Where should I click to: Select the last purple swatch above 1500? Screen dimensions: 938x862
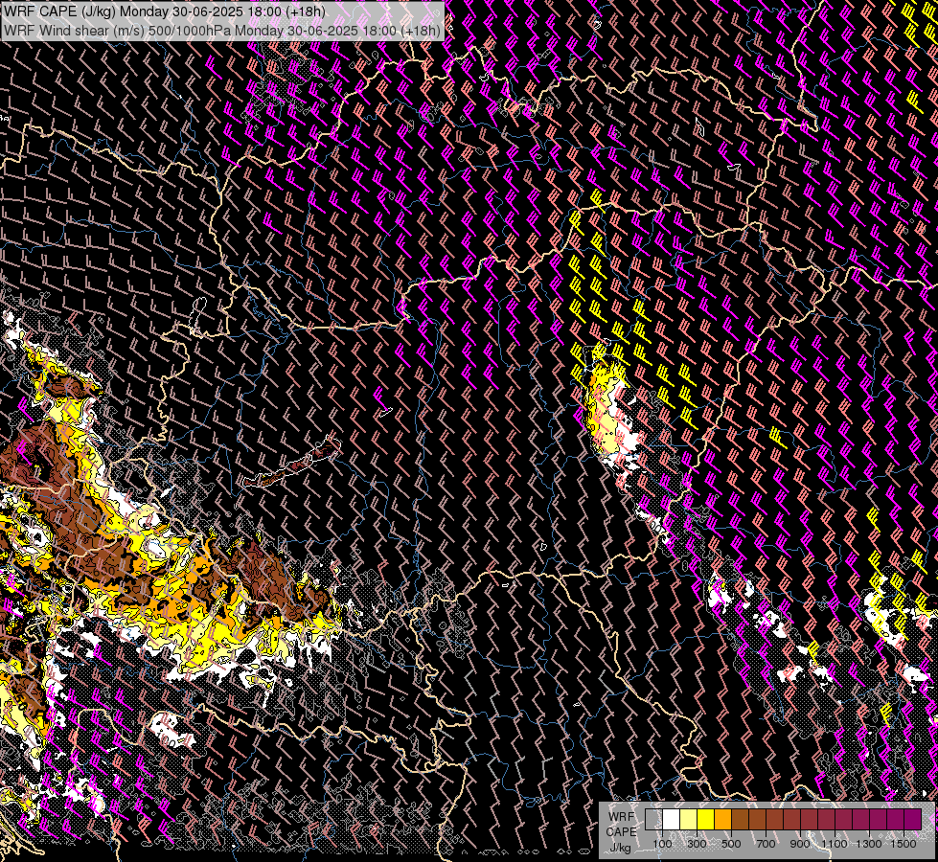[x=913, y=819]
